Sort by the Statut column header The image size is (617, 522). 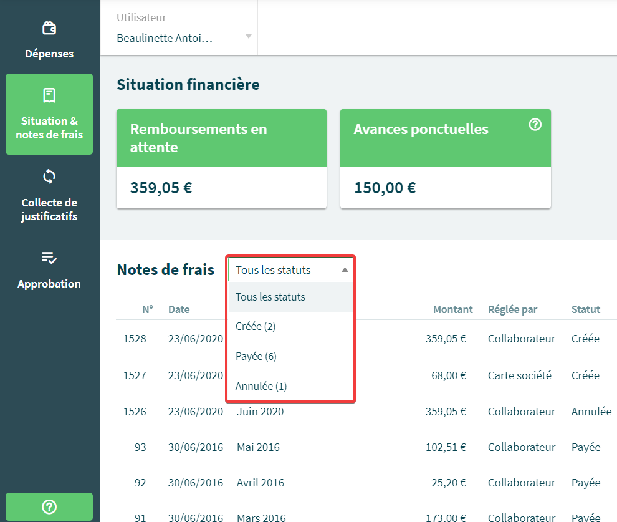click(585, 309)
